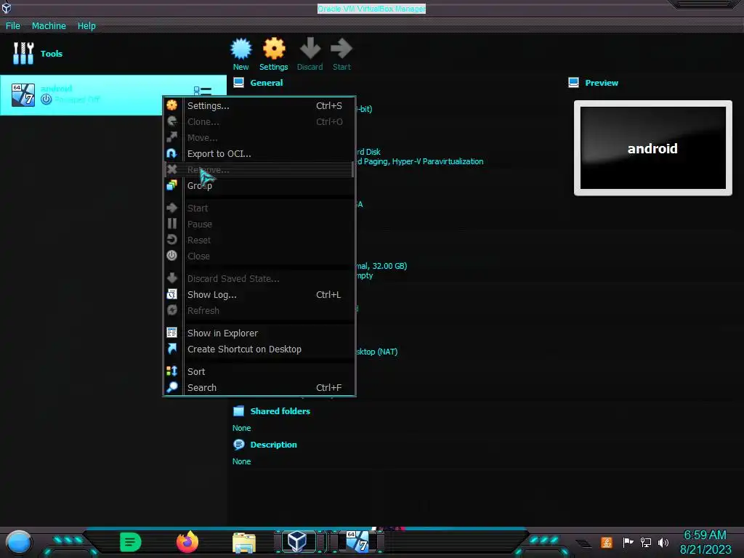Select the android VM list icon

(23, 95)
